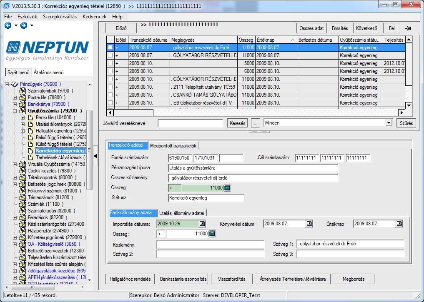Image resolution: width=424 pixels, height=302 pixels.
Task: Select checkbox for 'CSANKÓ TAMÁS GÓLYATÁBO' row
Action: click(x=110, y=95)
